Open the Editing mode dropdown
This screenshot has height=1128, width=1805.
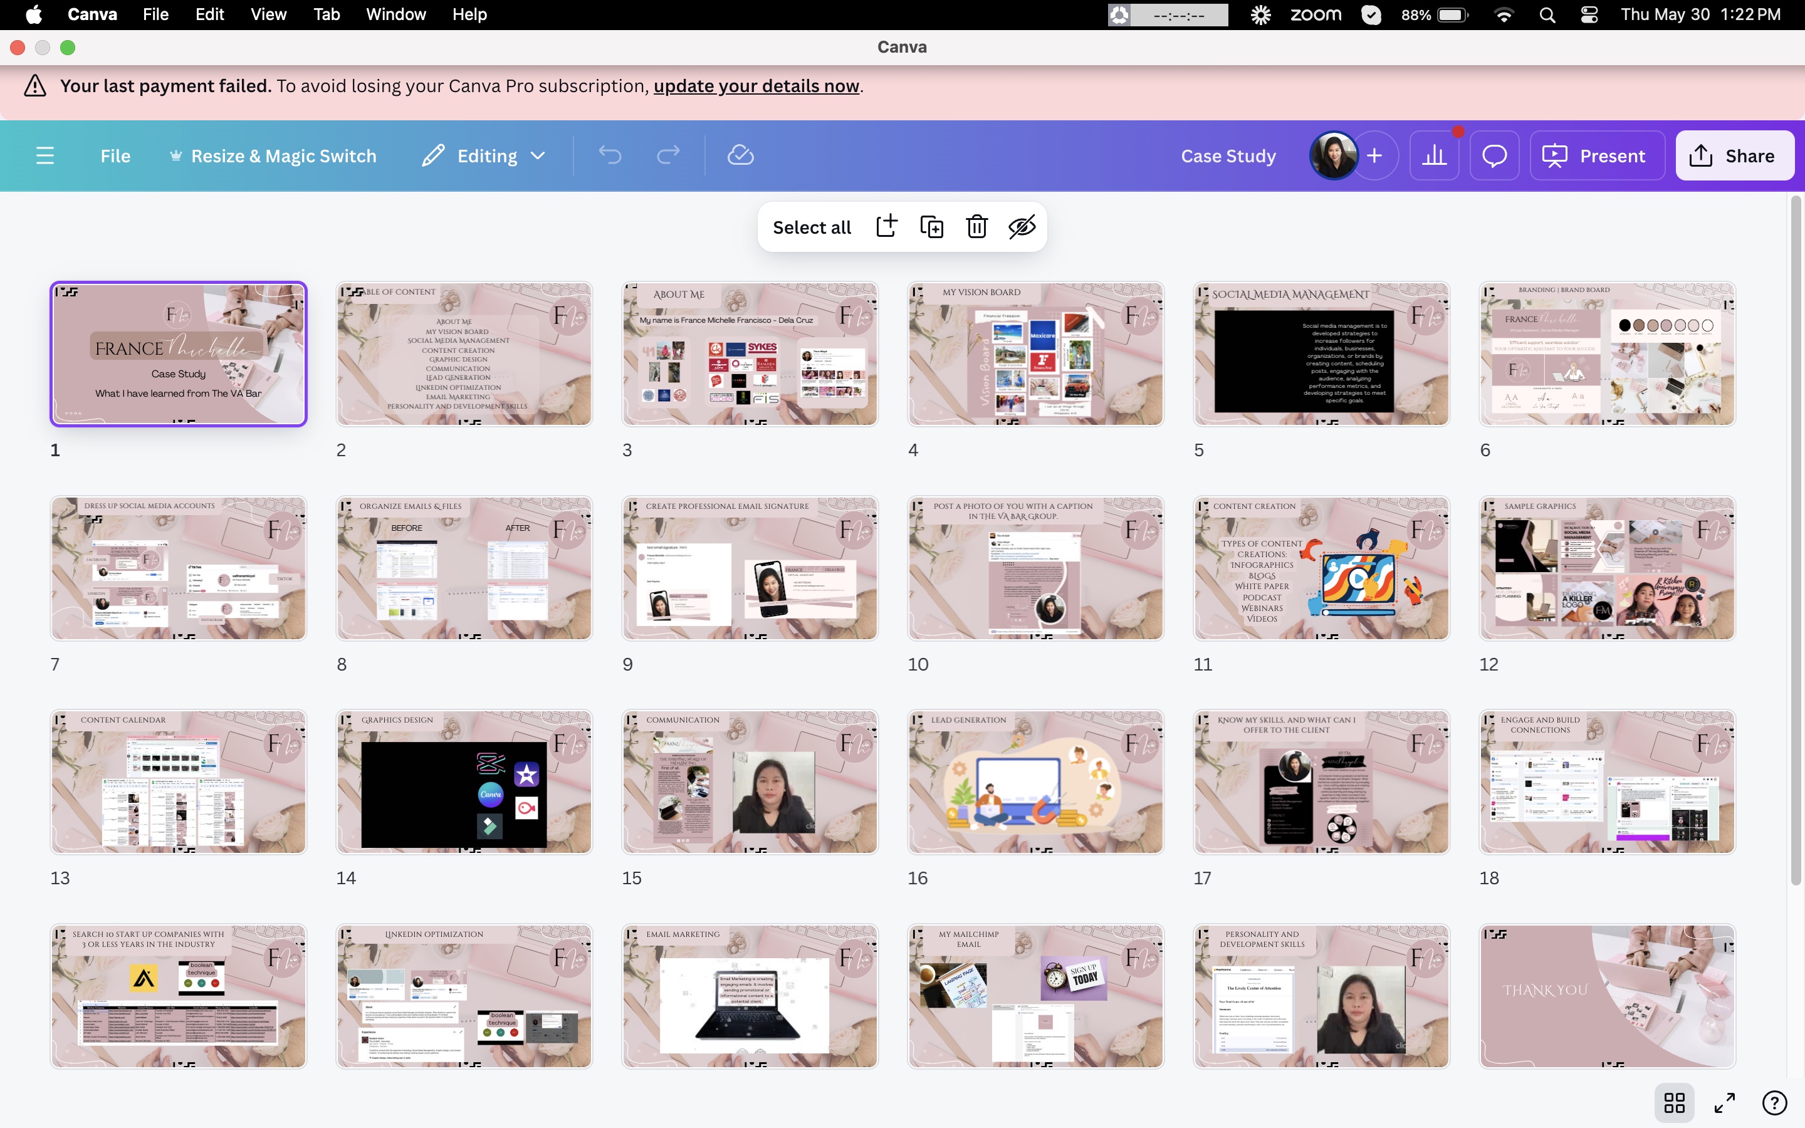click(485, 155)
